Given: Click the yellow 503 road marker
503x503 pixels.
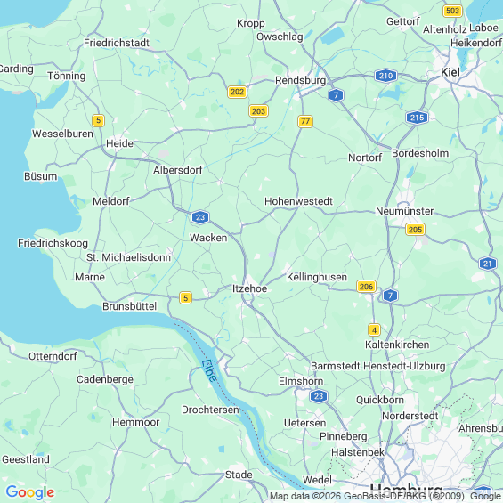Looking at the screenshot, I should point(452,11).
